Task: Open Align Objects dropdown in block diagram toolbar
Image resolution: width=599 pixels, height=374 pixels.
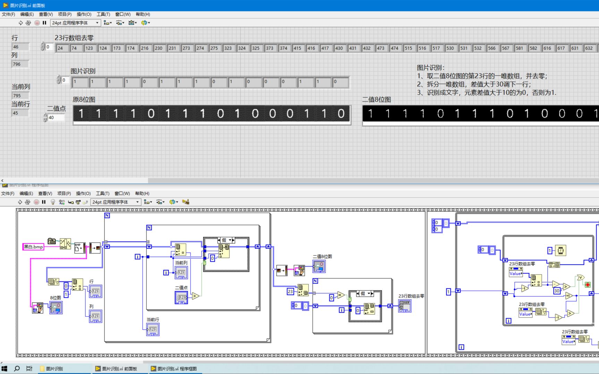Action: click(148, 202)
